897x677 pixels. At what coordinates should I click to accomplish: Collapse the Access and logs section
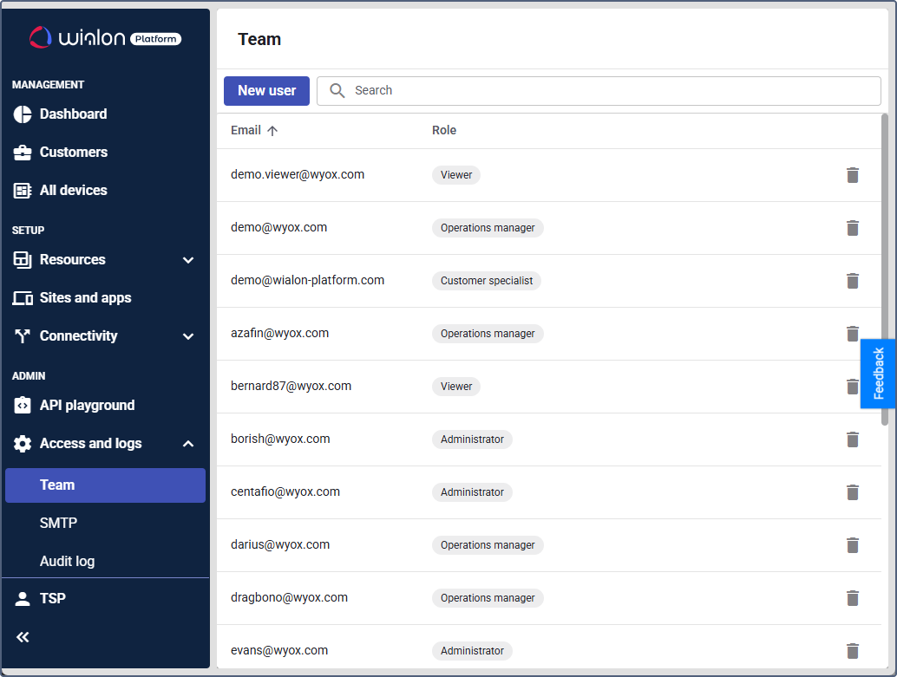coord(188,444)
